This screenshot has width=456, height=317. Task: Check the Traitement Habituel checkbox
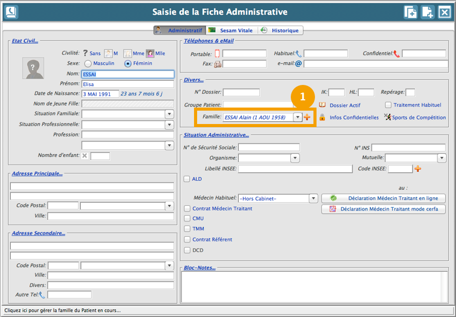389,105
